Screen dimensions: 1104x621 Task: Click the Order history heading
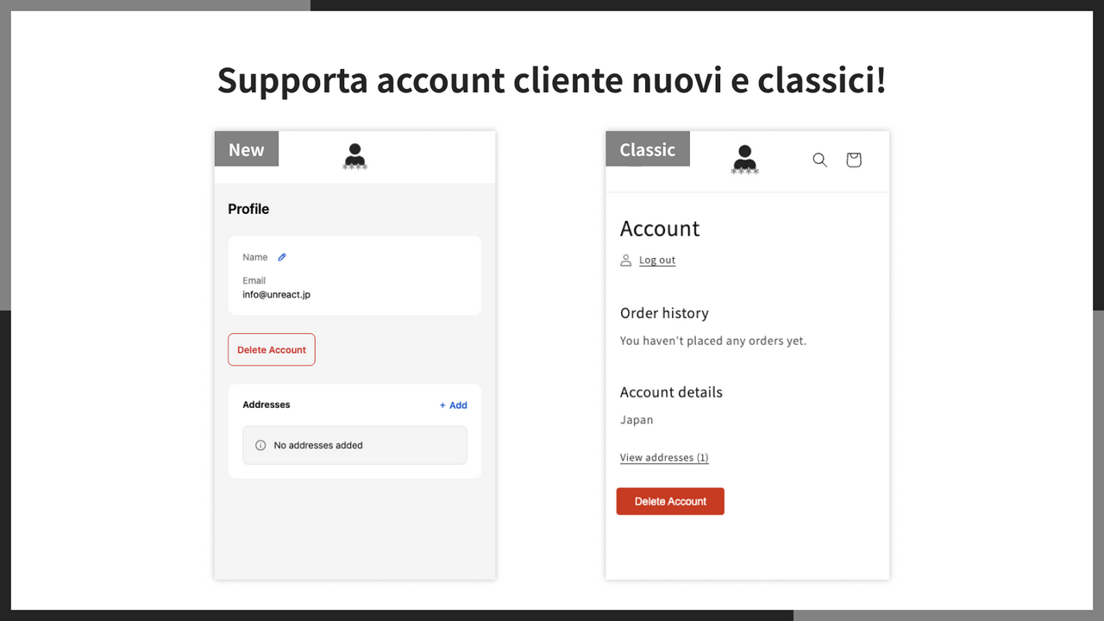(664, 313)
